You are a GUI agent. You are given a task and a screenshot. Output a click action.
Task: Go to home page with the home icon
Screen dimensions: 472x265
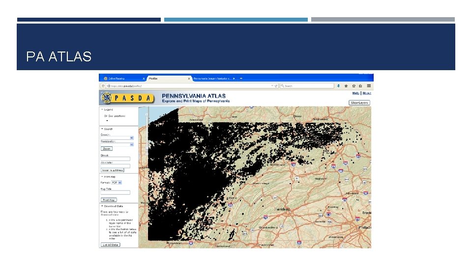[346, 86]
